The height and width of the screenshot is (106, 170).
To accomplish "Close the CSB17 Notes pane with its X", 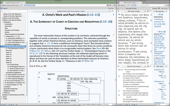I will pyautogui.click(x=154, y=66).
